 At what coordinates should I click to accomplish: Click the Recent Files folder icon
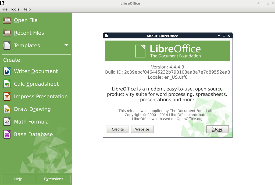[x=7, y=33]
